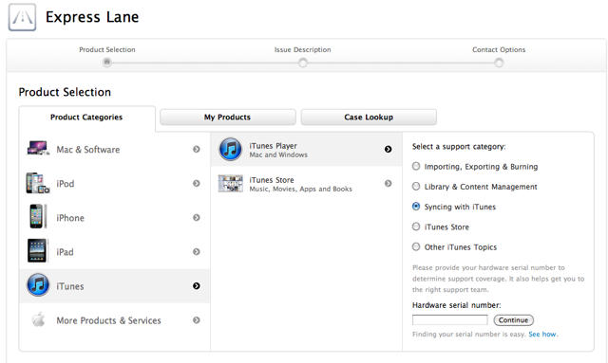
Task: Click the Issue Description step marker
Action: point(303,63)
